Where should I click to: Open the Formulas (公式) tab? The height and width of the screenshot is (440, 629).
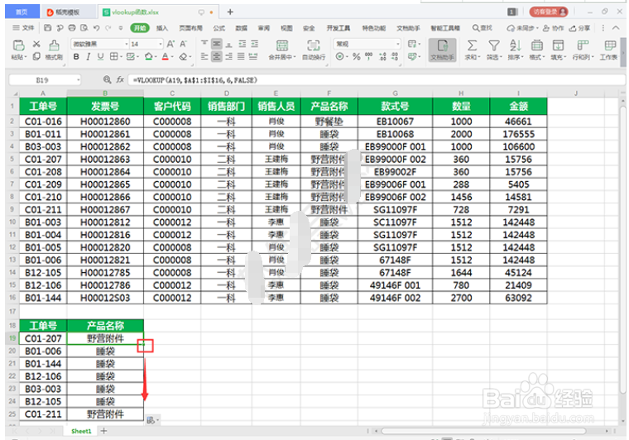(x=219, y=27)
